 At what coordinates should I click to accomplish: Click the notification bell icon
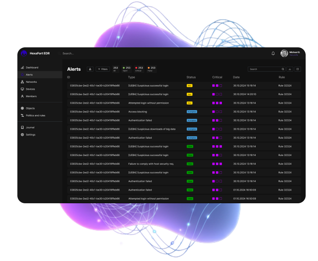click(273, 54)
